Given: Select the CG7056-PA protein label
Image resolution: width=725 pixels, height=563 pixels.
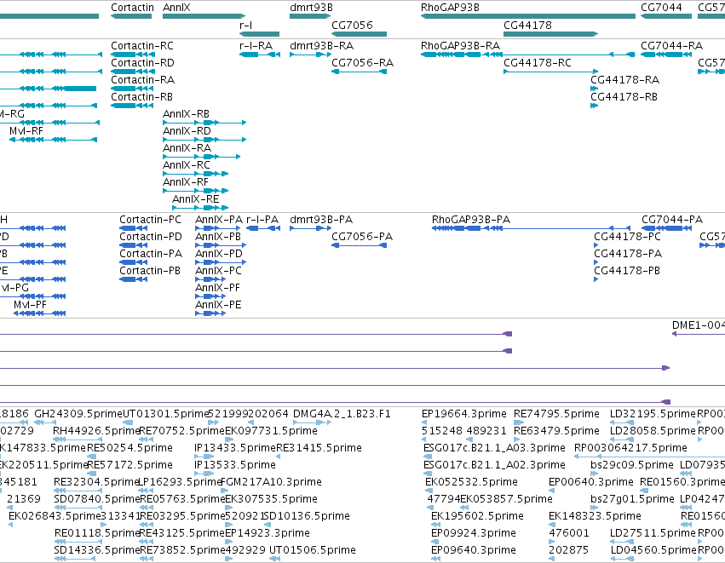Looking at the screenshot, I should [x=362, y=237].
